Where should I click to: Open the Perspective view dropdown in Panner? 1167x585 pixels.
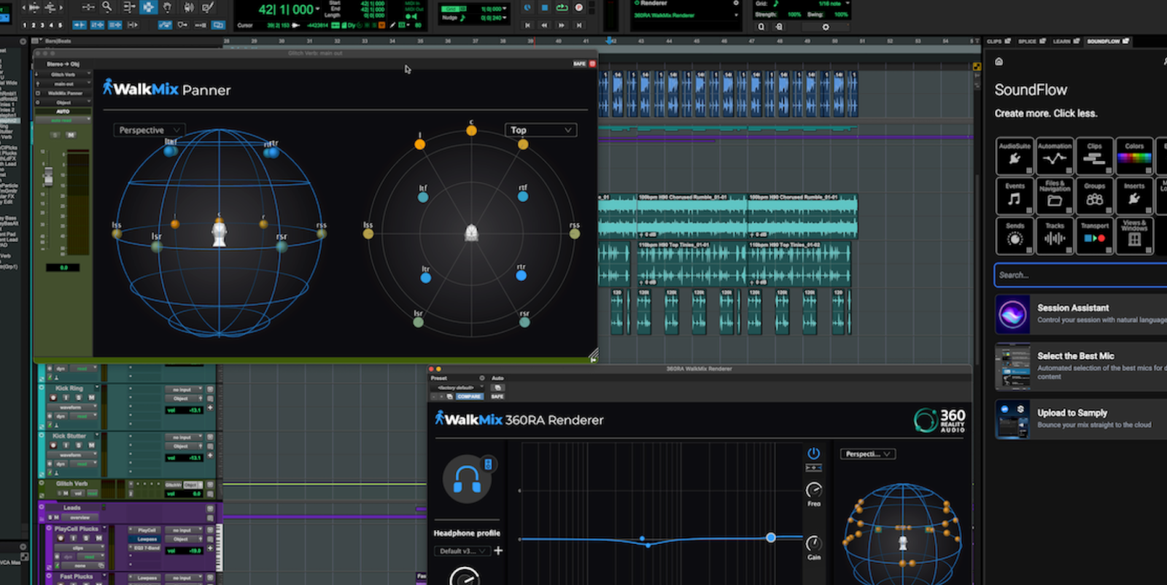click(148, 130)
